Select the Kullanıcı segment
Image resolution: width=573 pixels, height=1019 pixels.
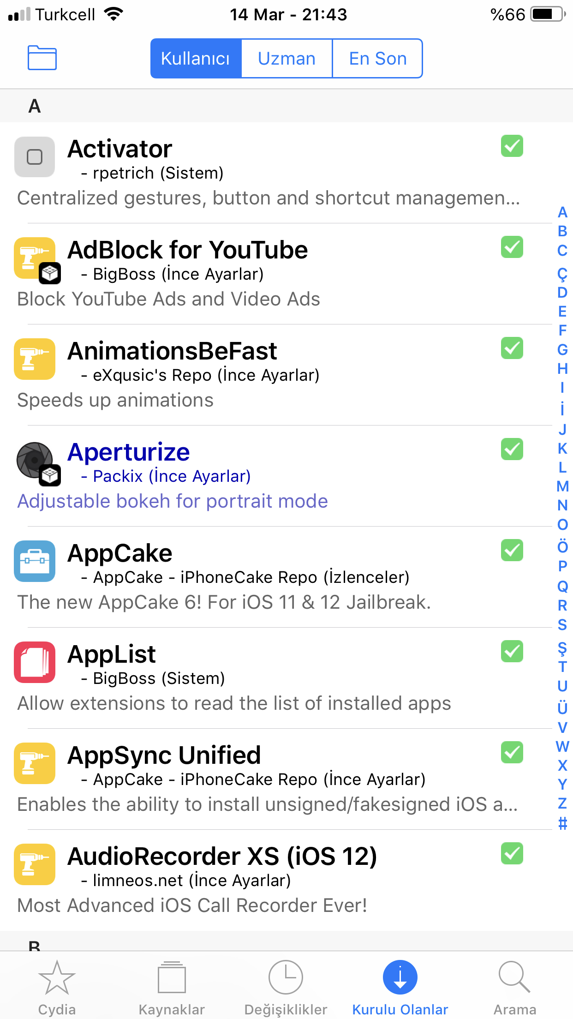[x=196, y=59]
